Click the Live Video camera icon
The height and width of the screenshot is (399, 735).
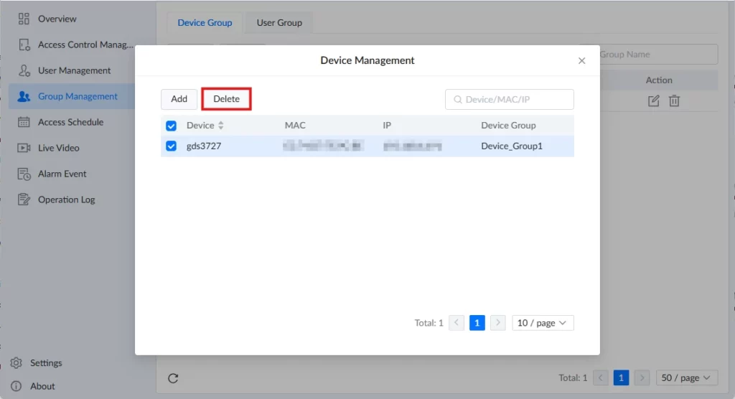click(x=24, y=148)
